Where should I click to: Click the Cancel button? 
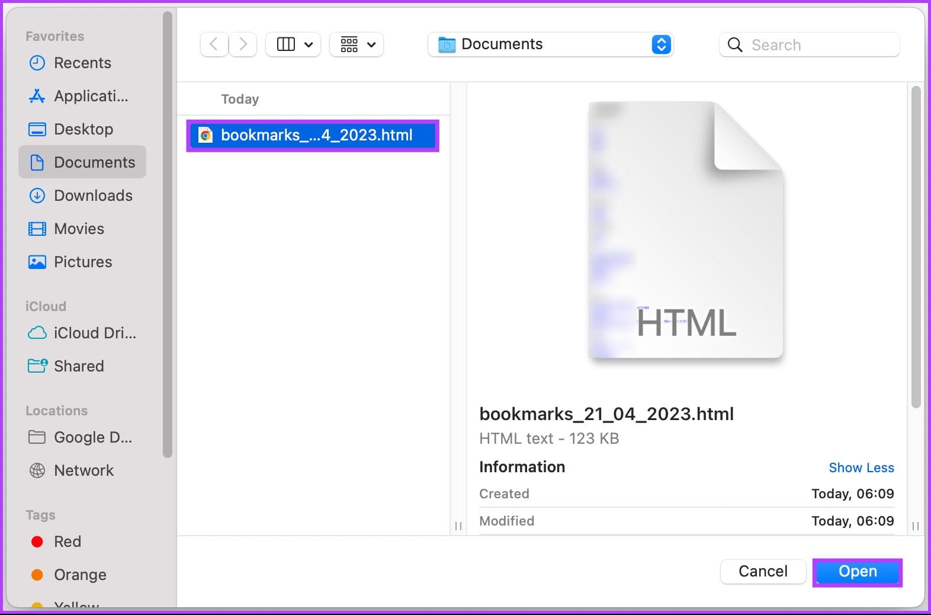click(x=763, y=571)
